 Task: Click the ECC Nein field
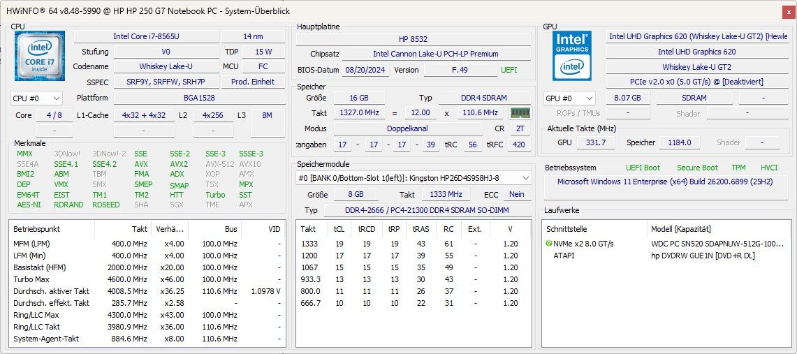(517, 195)
